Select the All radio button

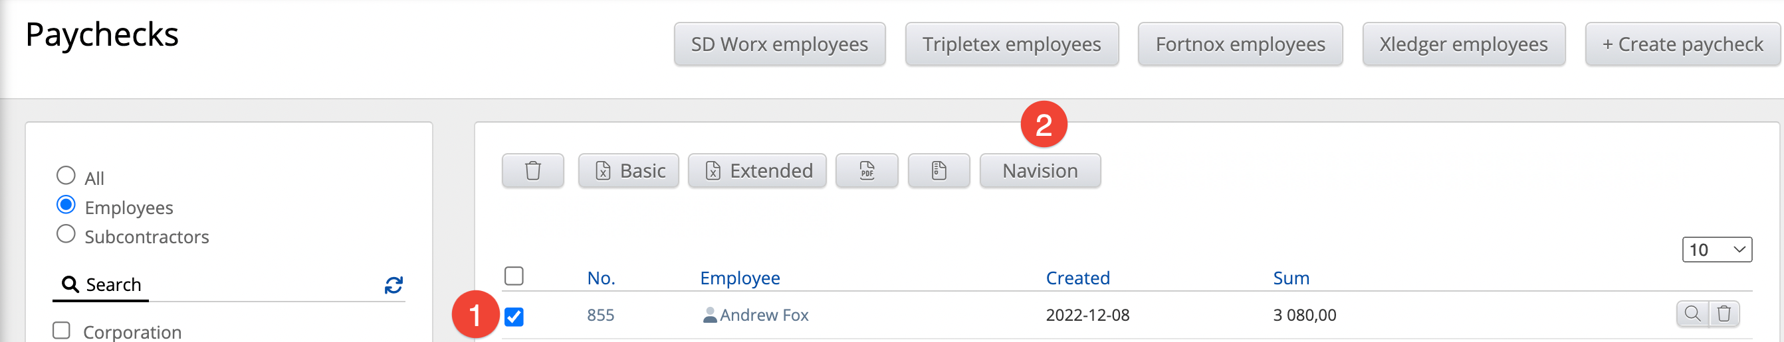(x=66, y=176)
